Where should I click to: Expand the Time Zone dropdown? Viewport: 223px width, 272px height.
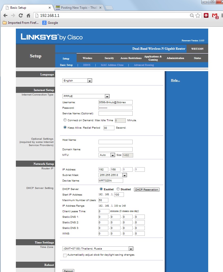[x=98, y=249]
